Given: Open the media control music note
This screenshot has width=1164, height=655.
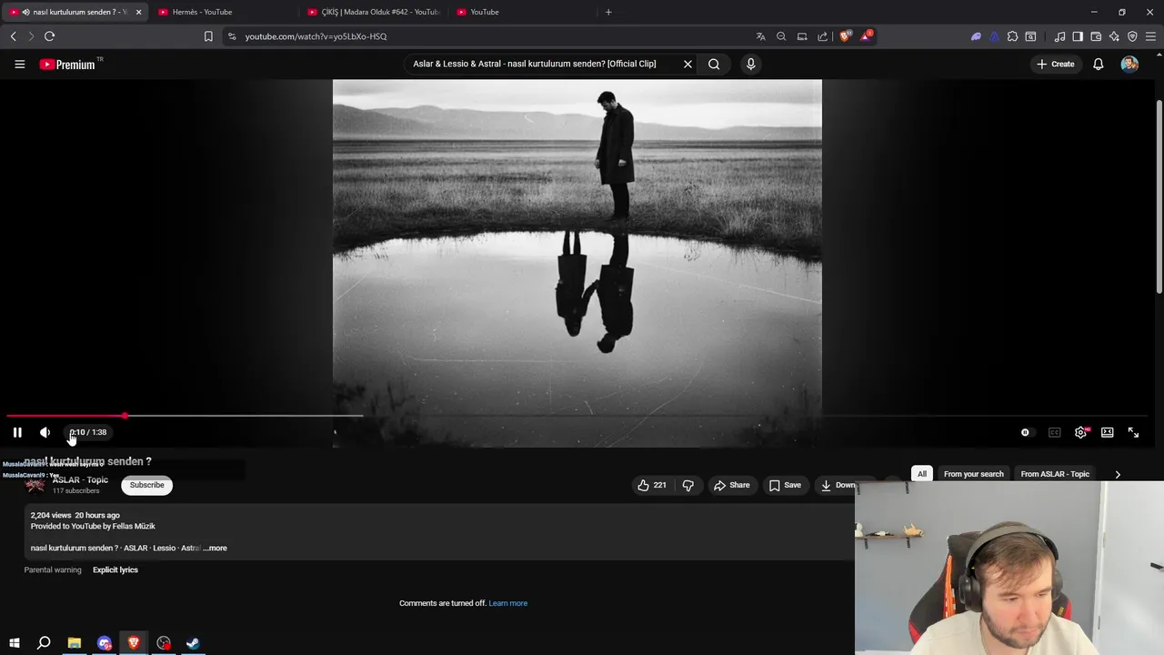Looking at the screenshot, I should click(1059, 36).
